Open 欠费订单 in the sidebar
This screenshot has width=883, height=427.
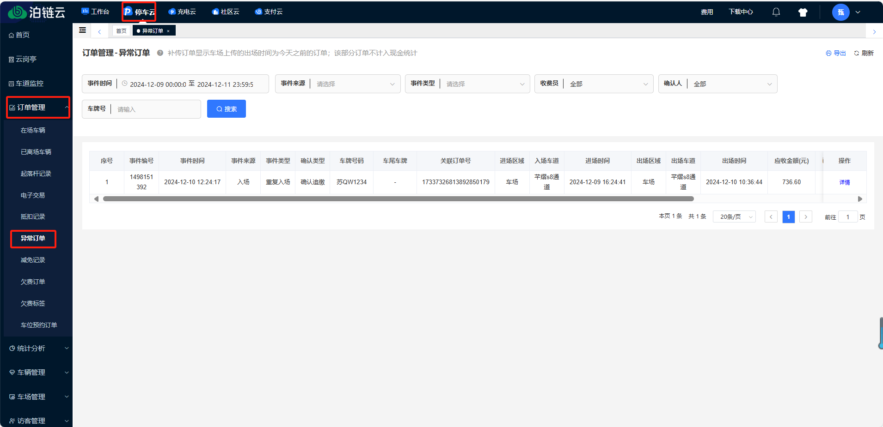[x=33, y=282]
